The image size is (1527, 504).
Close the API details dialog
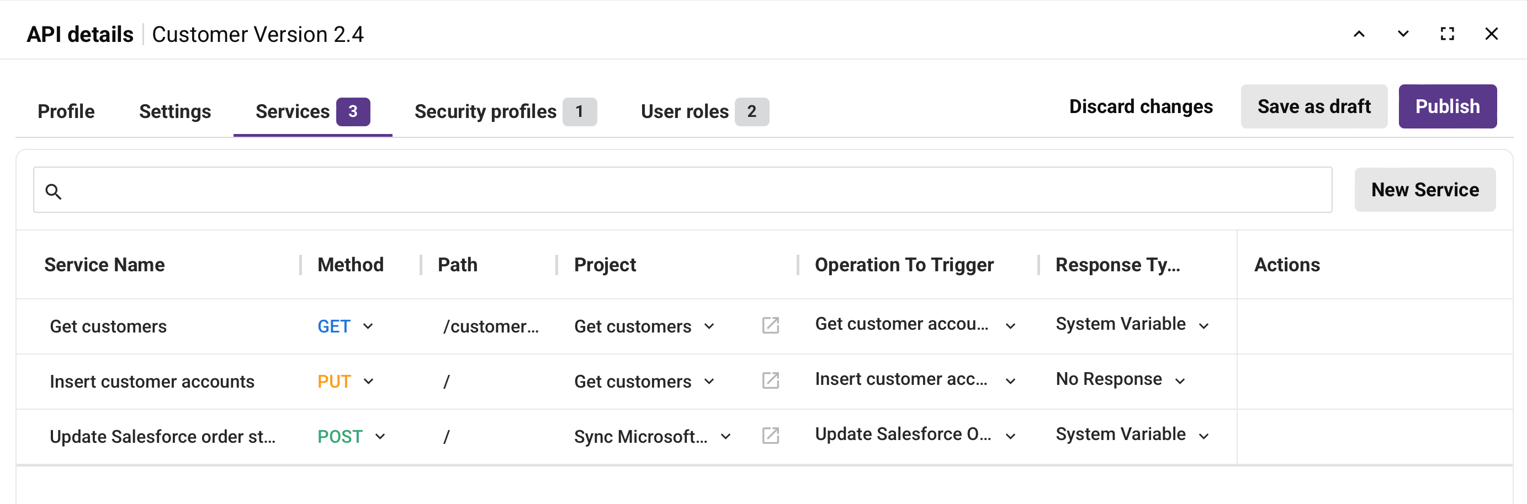tap(1492, 34)
